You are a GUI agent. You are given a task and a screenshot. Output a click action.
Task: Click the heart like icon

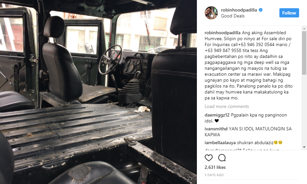point(208,158)
